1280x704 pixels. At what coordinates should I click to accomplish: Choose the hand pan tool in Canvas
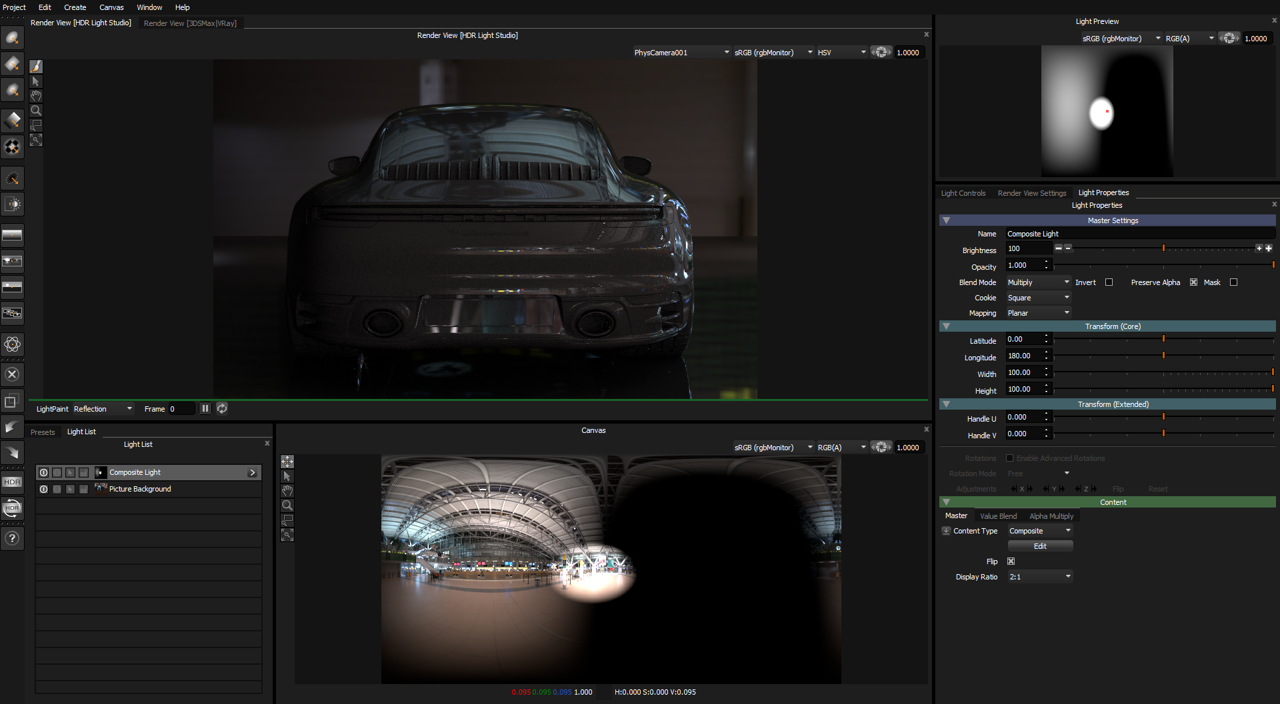pos(287,491)
